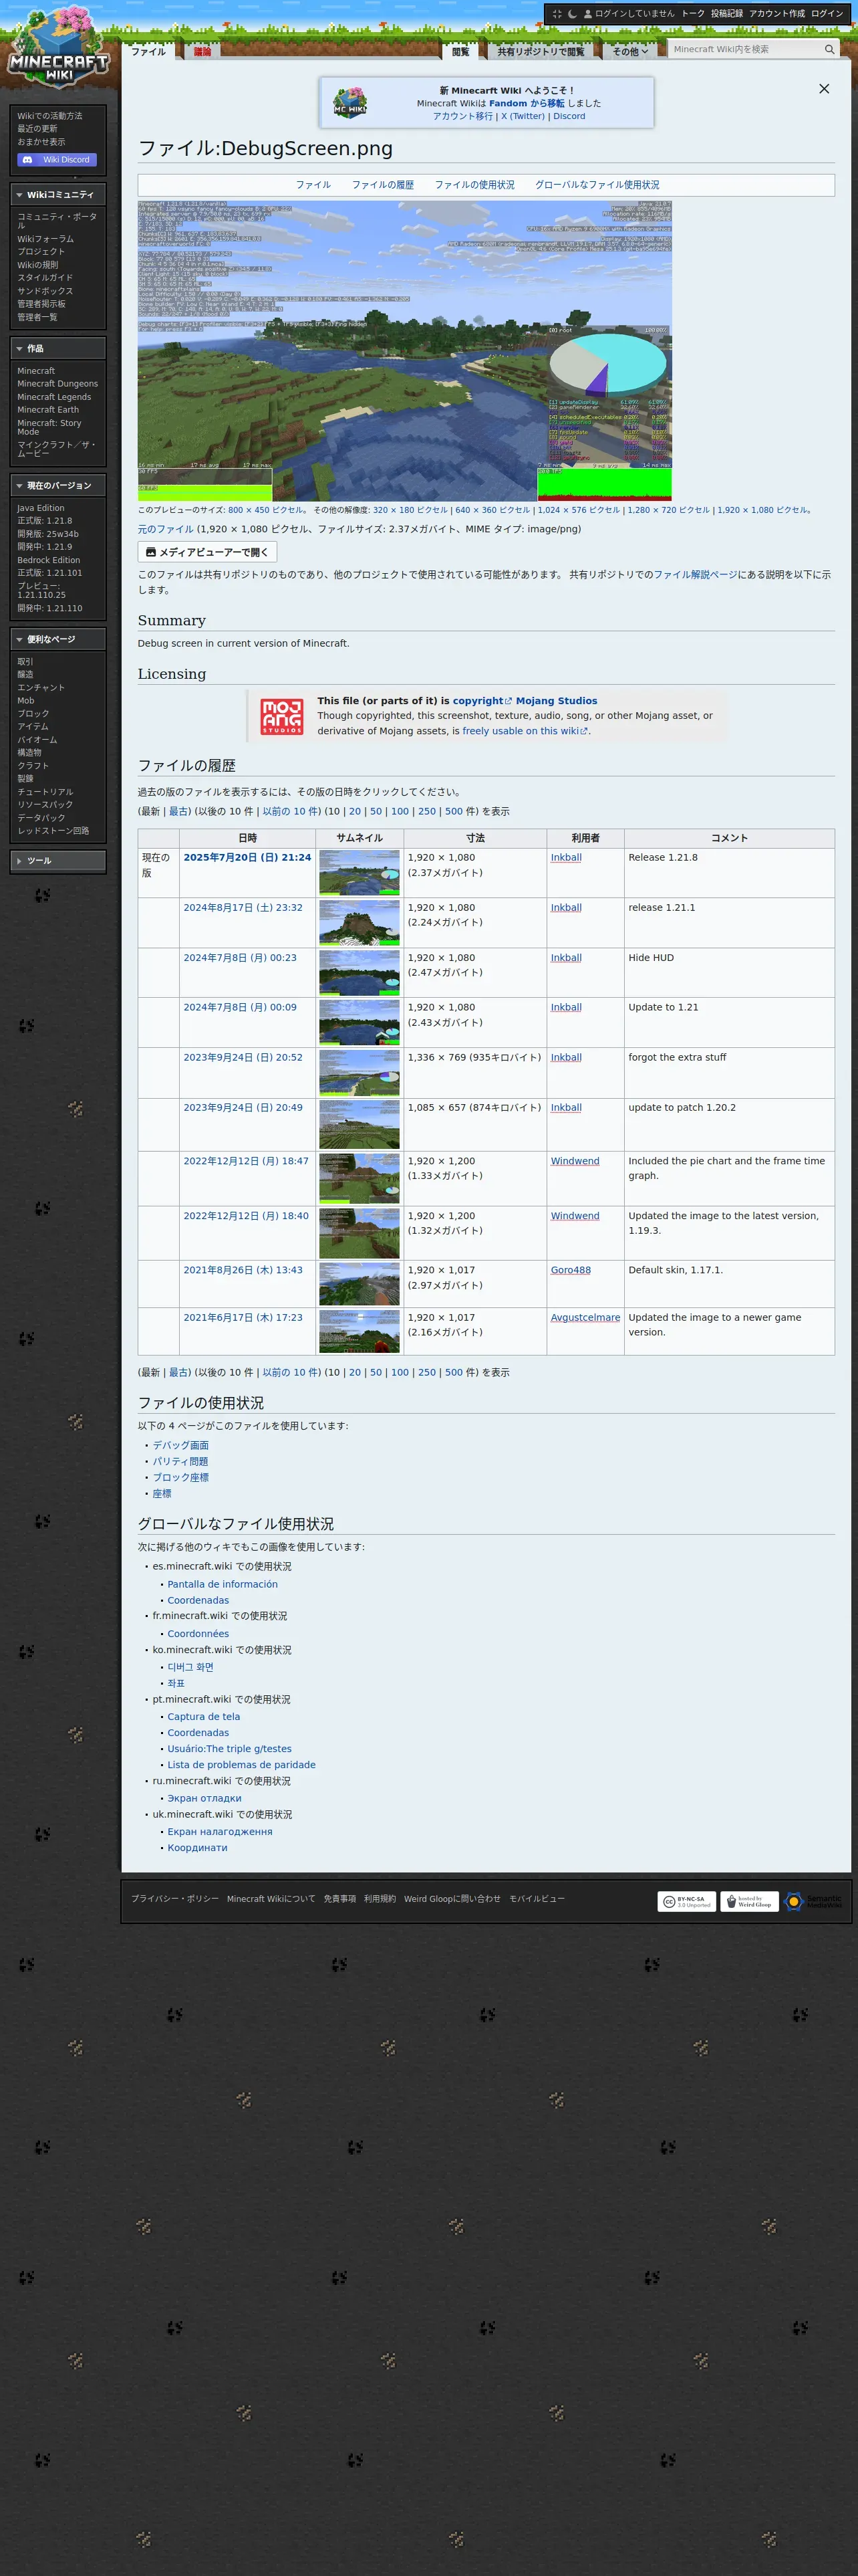
Task: Open the Weird Gloop hosted badge
Action: coord(750,1901)
